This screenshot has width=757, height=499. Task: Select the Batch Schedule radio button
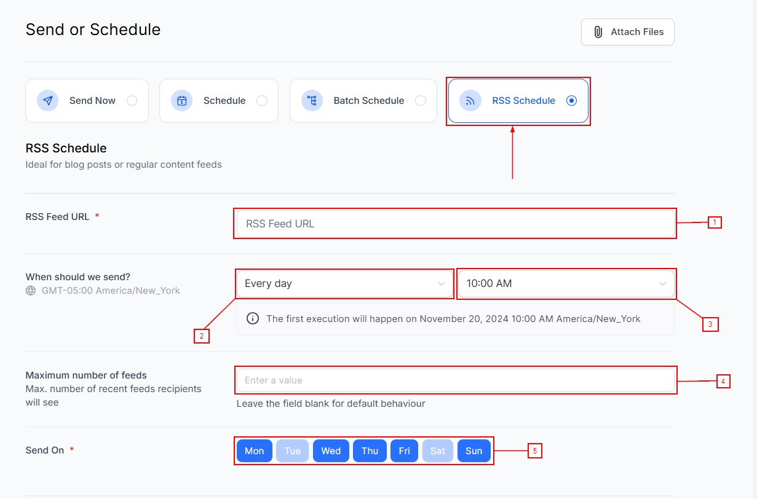421,101
